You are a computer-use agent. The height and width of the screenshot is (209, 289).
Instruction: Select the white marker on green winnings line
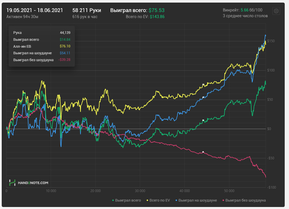coord(203,120)
